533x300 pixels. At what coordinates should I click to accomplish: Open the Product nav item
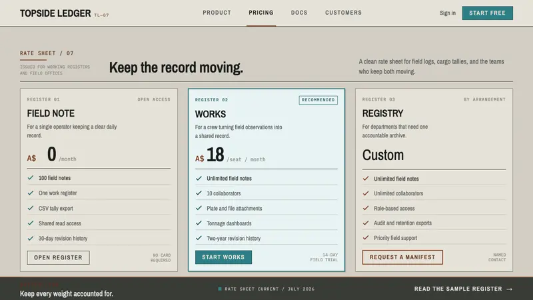[x=217, y=13]
